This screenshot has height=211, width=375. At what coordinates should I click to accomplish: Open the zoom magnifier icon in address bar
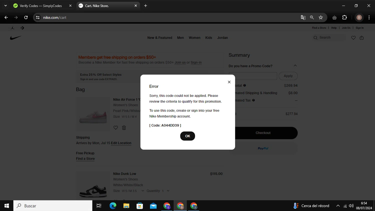312,18
